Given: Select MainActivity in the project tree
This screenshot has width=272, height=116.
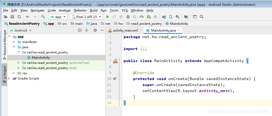Looking at the screenshot, I should pyautogui.click(x=56, y=58).
